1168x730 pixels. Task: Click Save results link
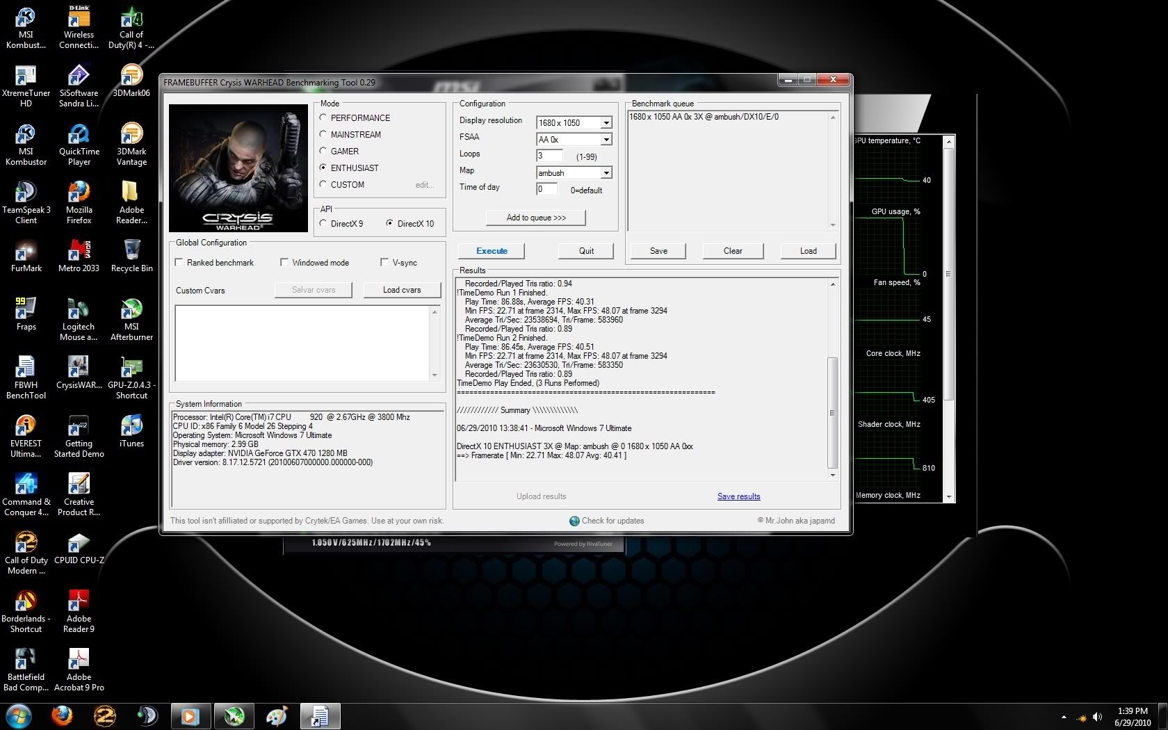[x=738, y=496]
